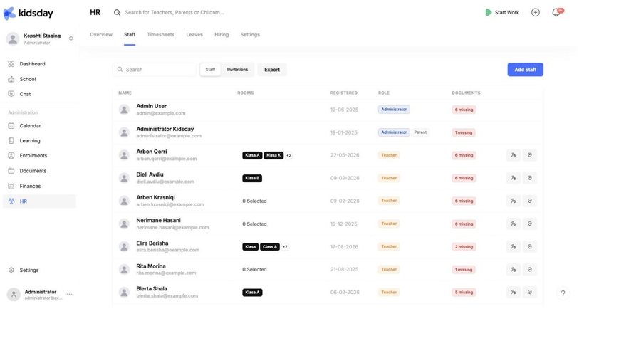Click 5 missing badge for Blerta Shala
The width and height of the screenshot is (641, 341).
[464, 293]
